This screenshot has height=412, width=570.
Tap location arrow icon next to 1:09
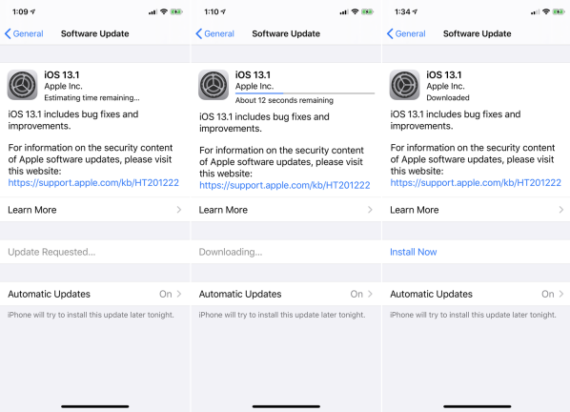click(33, 11)
